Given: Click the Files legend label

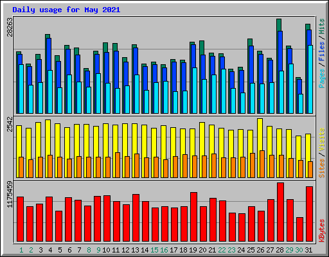Looking at the screenshot, I should (x=322, y=51).
